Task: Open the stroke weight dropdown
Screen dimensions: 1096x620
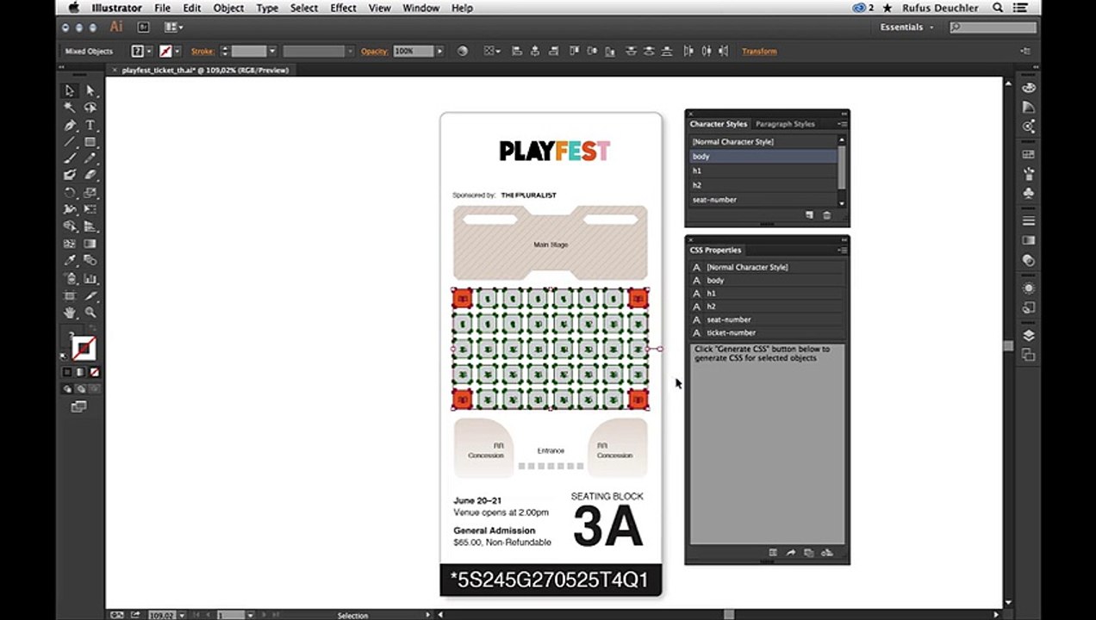Action: coord(272,52)
